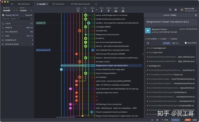Open the changed file build/yarn.lock
The image size is (199, 122).
pos(155,52)
